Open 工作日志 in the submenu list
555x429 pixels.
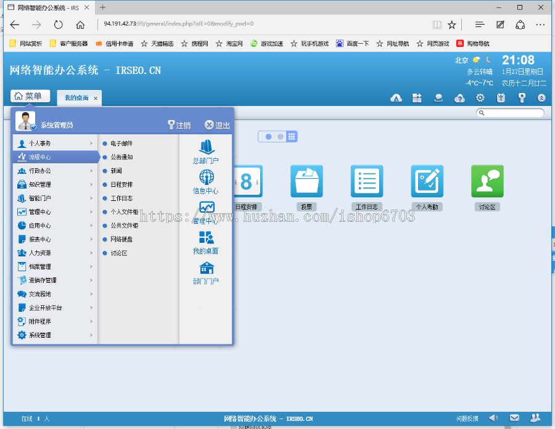[121, 198]
